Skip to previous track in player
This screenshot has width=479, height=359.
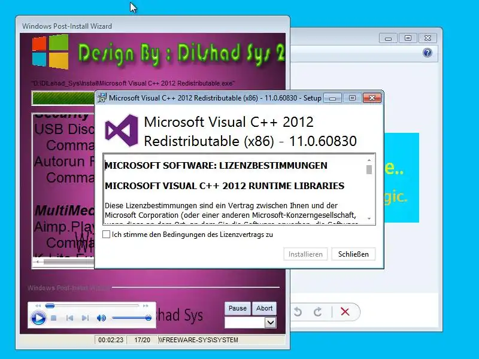click(69, 318)
